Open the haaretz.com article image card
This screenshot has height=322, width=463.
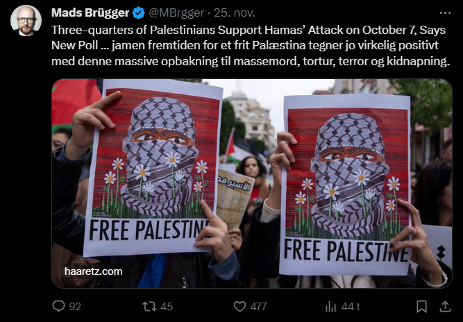(252, 183)
